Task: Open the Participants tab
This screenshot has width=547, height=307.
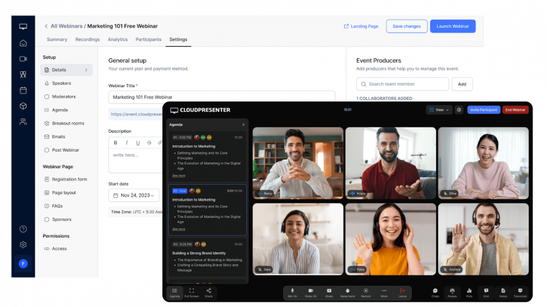Action: point(148,39)
